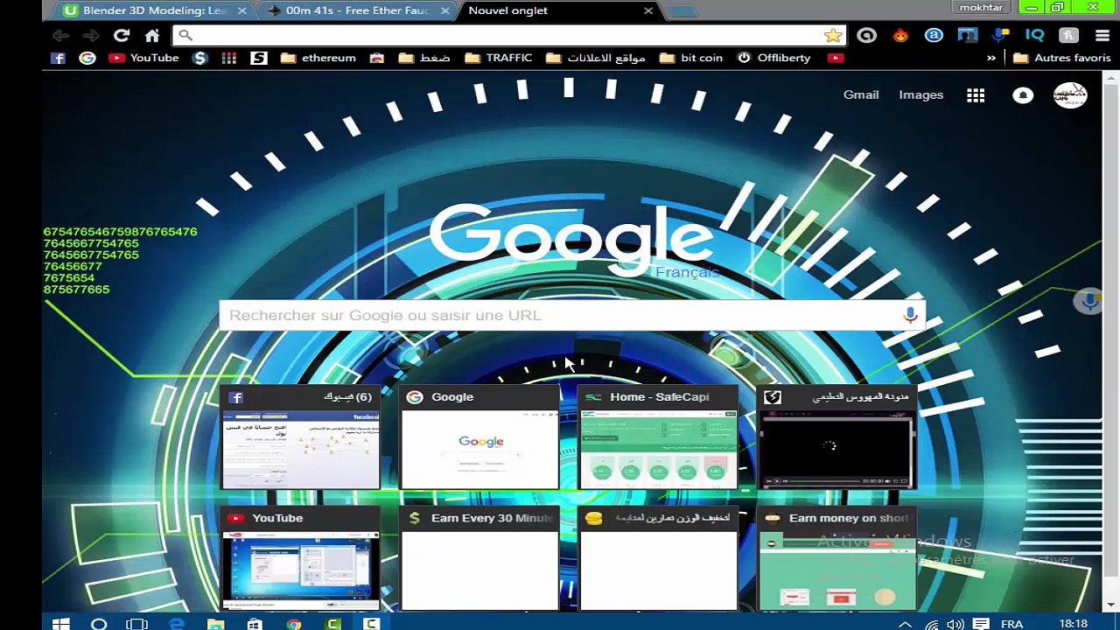Open the YouTube most-visited thumbnail
Viewport: 1120px width, 630px height.
coord(301,558)
